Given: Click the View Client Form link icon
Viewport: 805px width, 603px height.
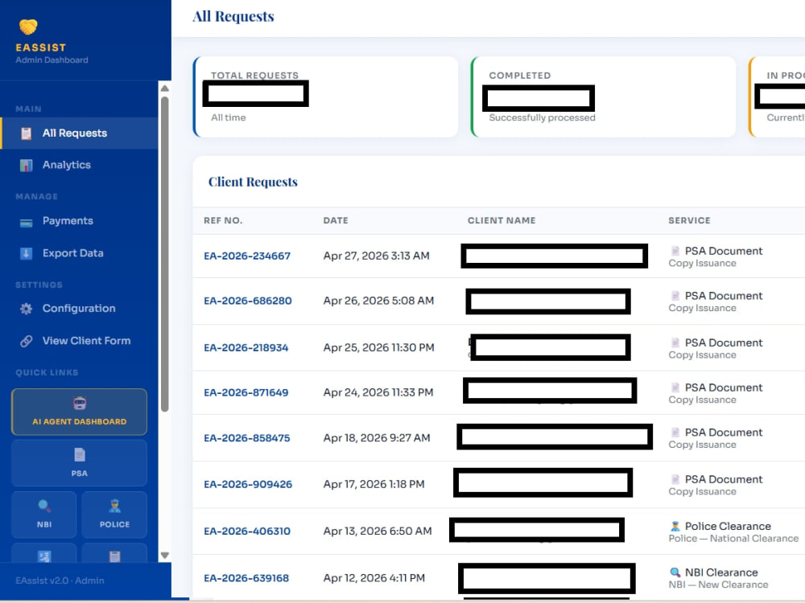Looking at the screenshot, I should click(27, 341).
